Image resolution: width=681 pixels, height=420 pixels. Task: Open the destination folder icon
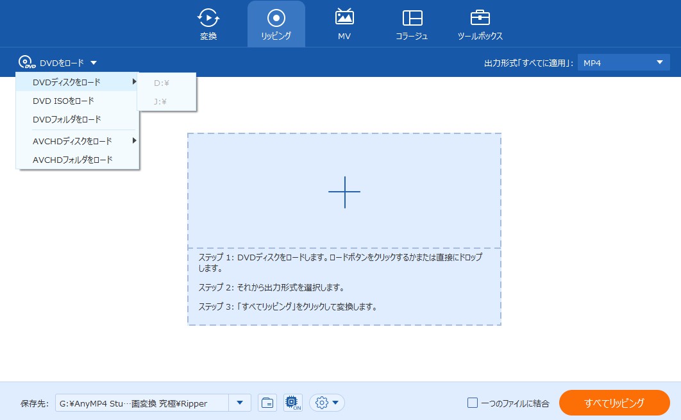tap(267, 403)
